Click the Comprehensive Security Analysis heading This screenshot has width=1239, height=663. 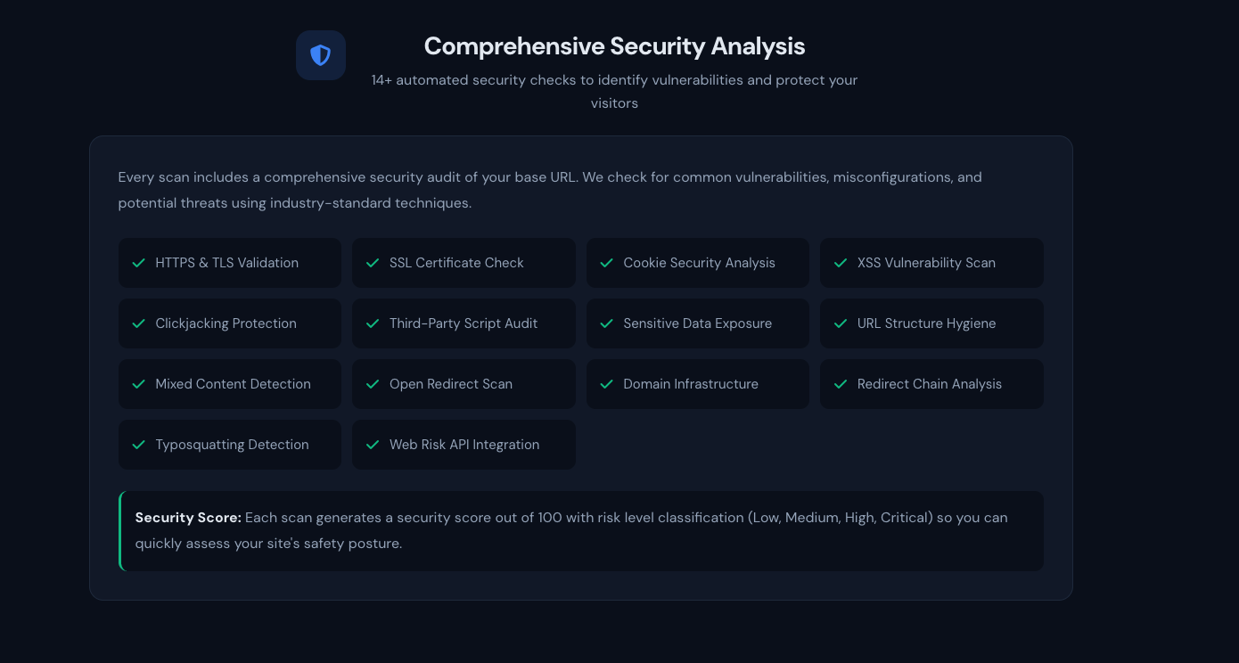click(614, 45)
